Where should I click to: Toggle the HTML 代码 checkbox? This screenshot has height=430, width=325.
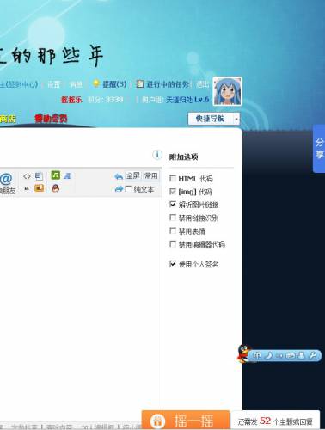173,178
